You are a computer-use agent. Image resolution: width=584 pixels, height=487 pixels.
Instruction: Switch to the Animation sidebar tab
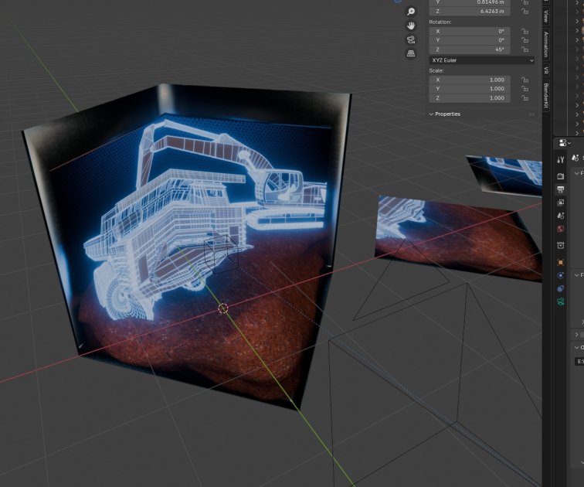coord(546,43)
